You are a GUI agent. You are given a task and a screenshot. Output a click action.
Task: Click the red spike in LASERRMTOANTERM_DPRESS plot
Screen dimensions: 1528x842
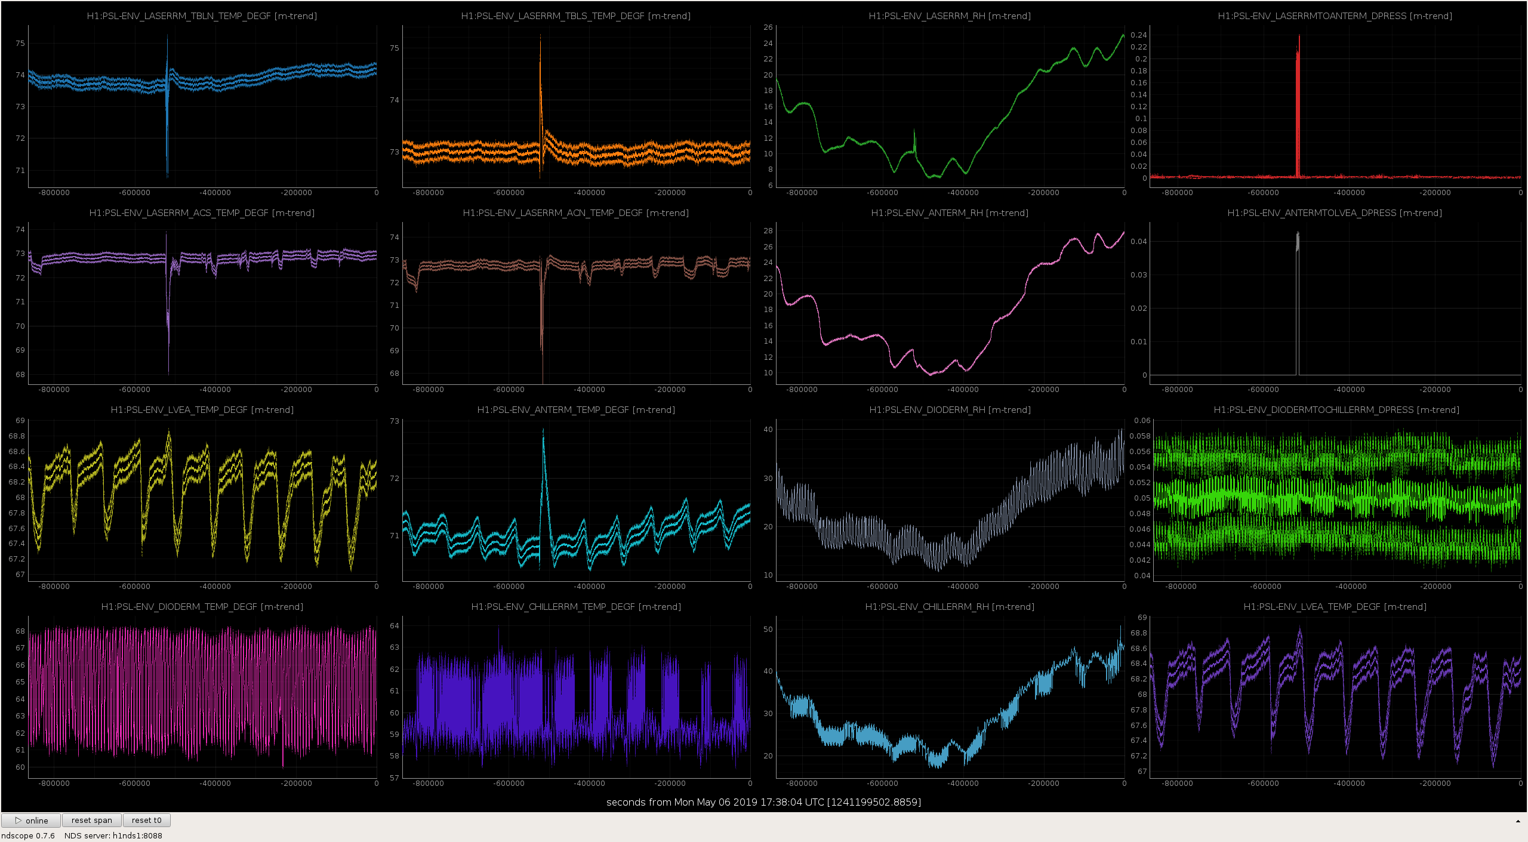pos(1298,107)
